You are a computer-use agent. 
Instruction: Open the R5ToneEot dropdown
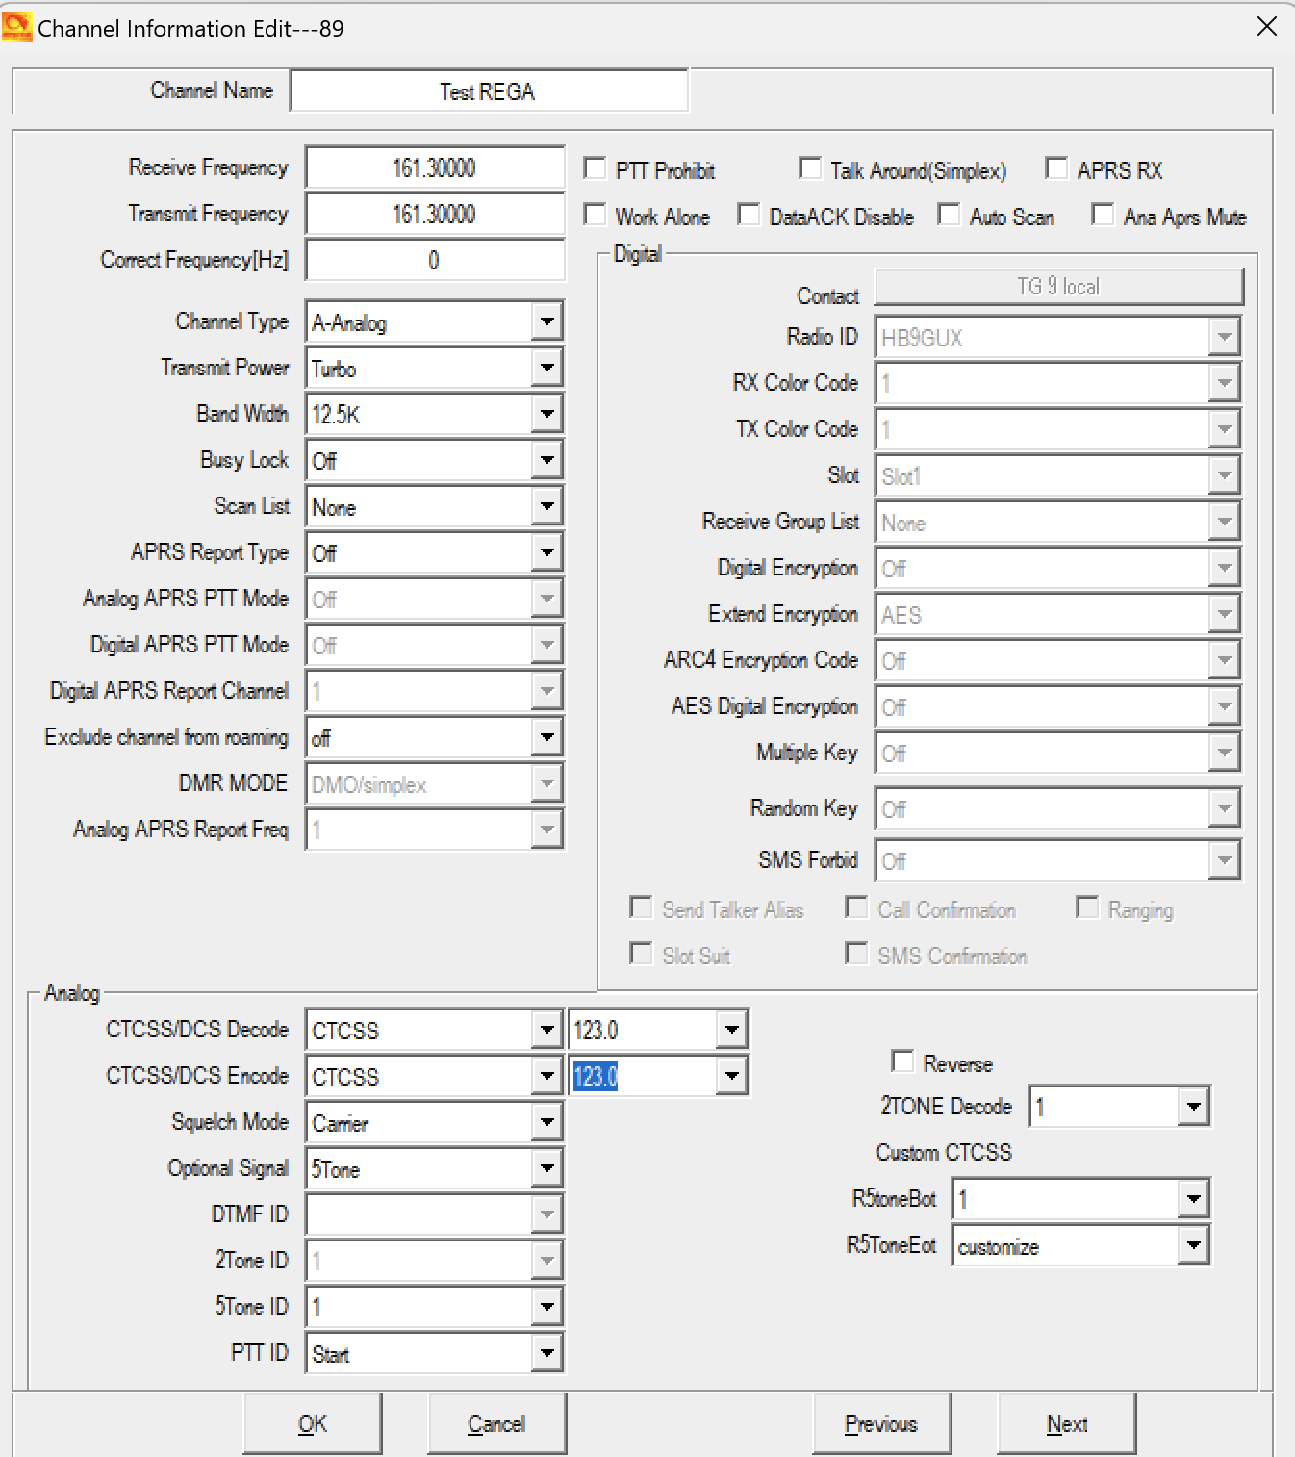coord(1193,1245)
